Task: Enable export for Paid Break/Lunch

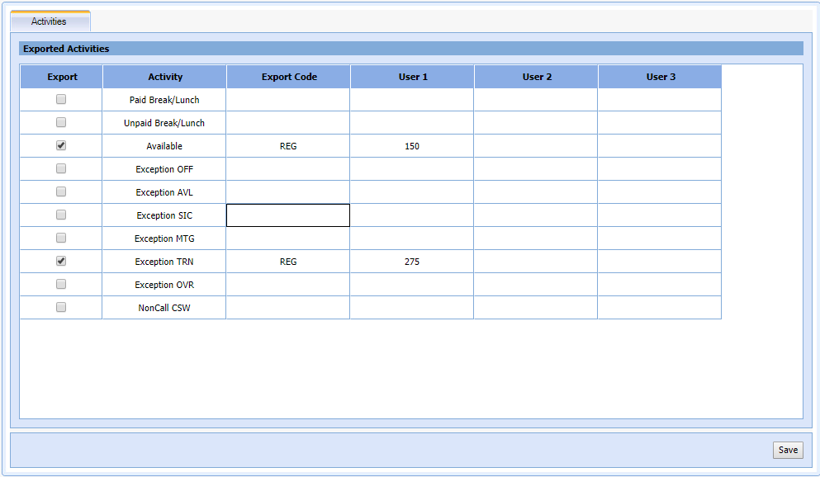Action: tap(61, 99)
